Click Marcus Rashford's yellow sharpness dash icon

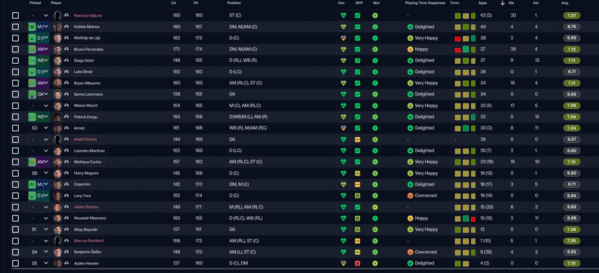pyautogui.click(x=358, y=241)
